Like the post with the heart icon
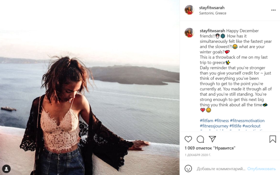 pyautogui.click(x=188, y=139)
